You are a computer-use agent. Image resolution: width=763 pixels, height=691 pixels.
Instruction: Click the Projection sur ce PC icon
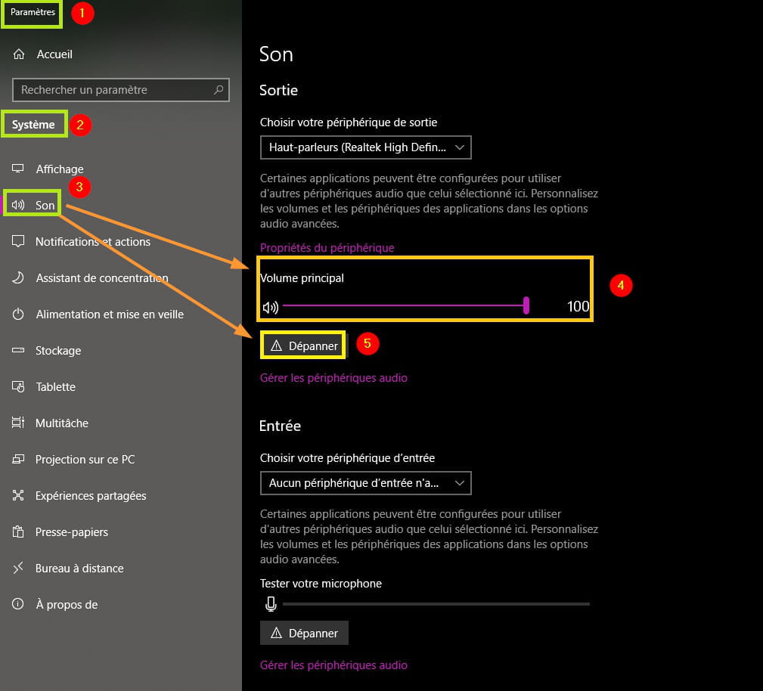click(18, 459)
